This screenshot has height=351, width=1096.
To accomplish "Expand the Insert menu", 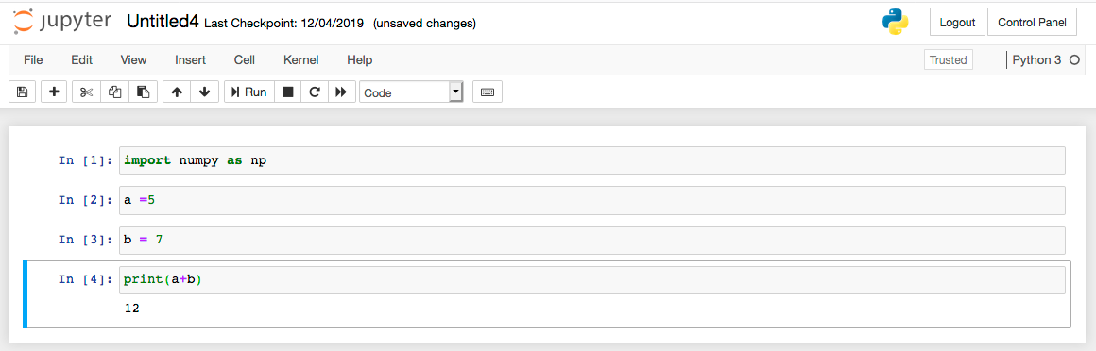I will point(190,60).
